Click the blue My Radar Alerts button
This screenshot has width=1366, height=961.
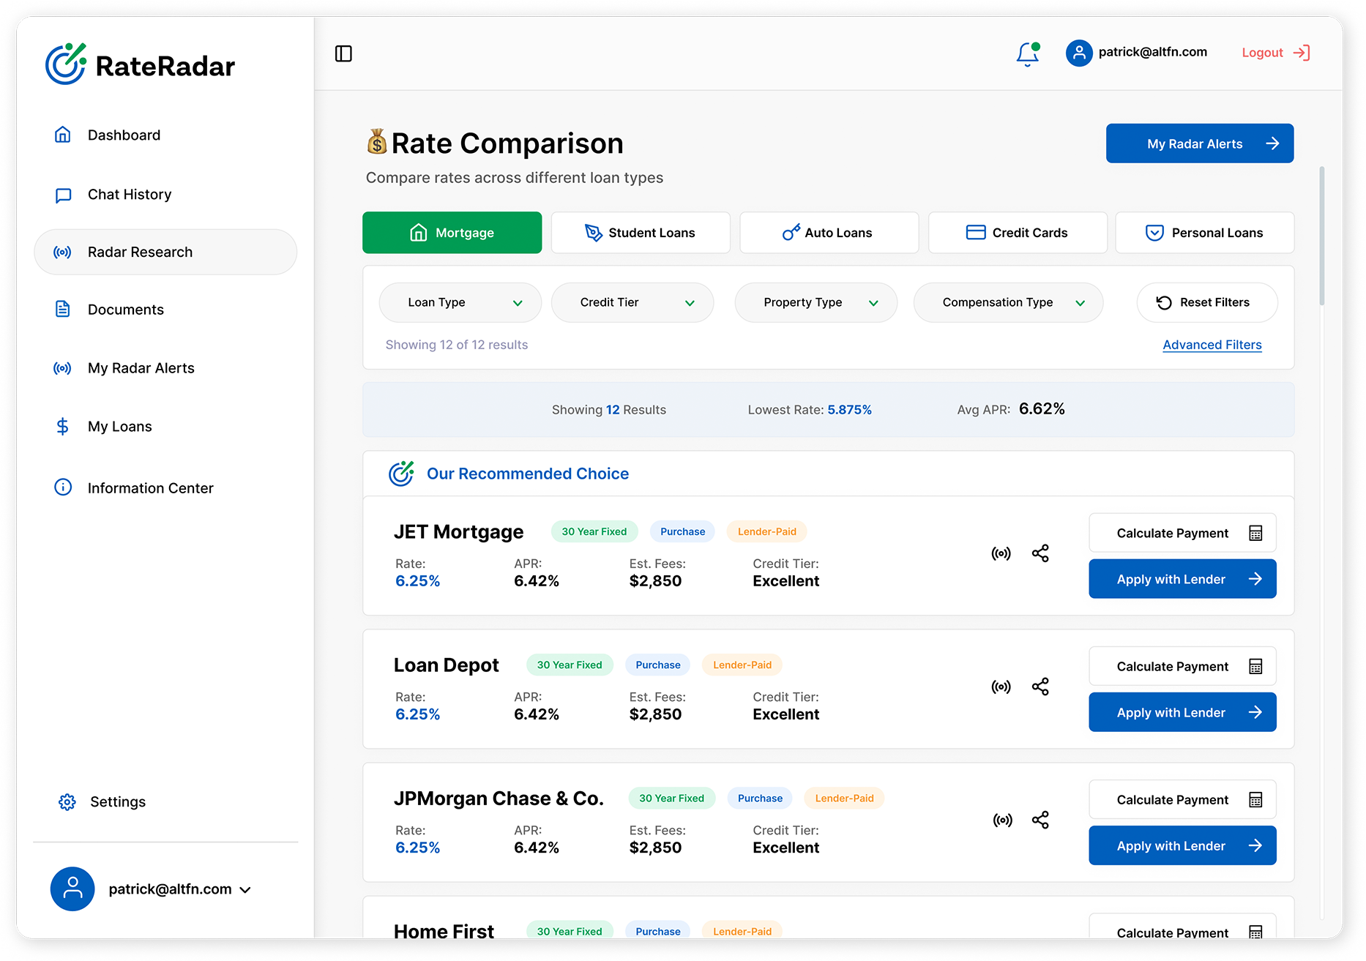1200,143
